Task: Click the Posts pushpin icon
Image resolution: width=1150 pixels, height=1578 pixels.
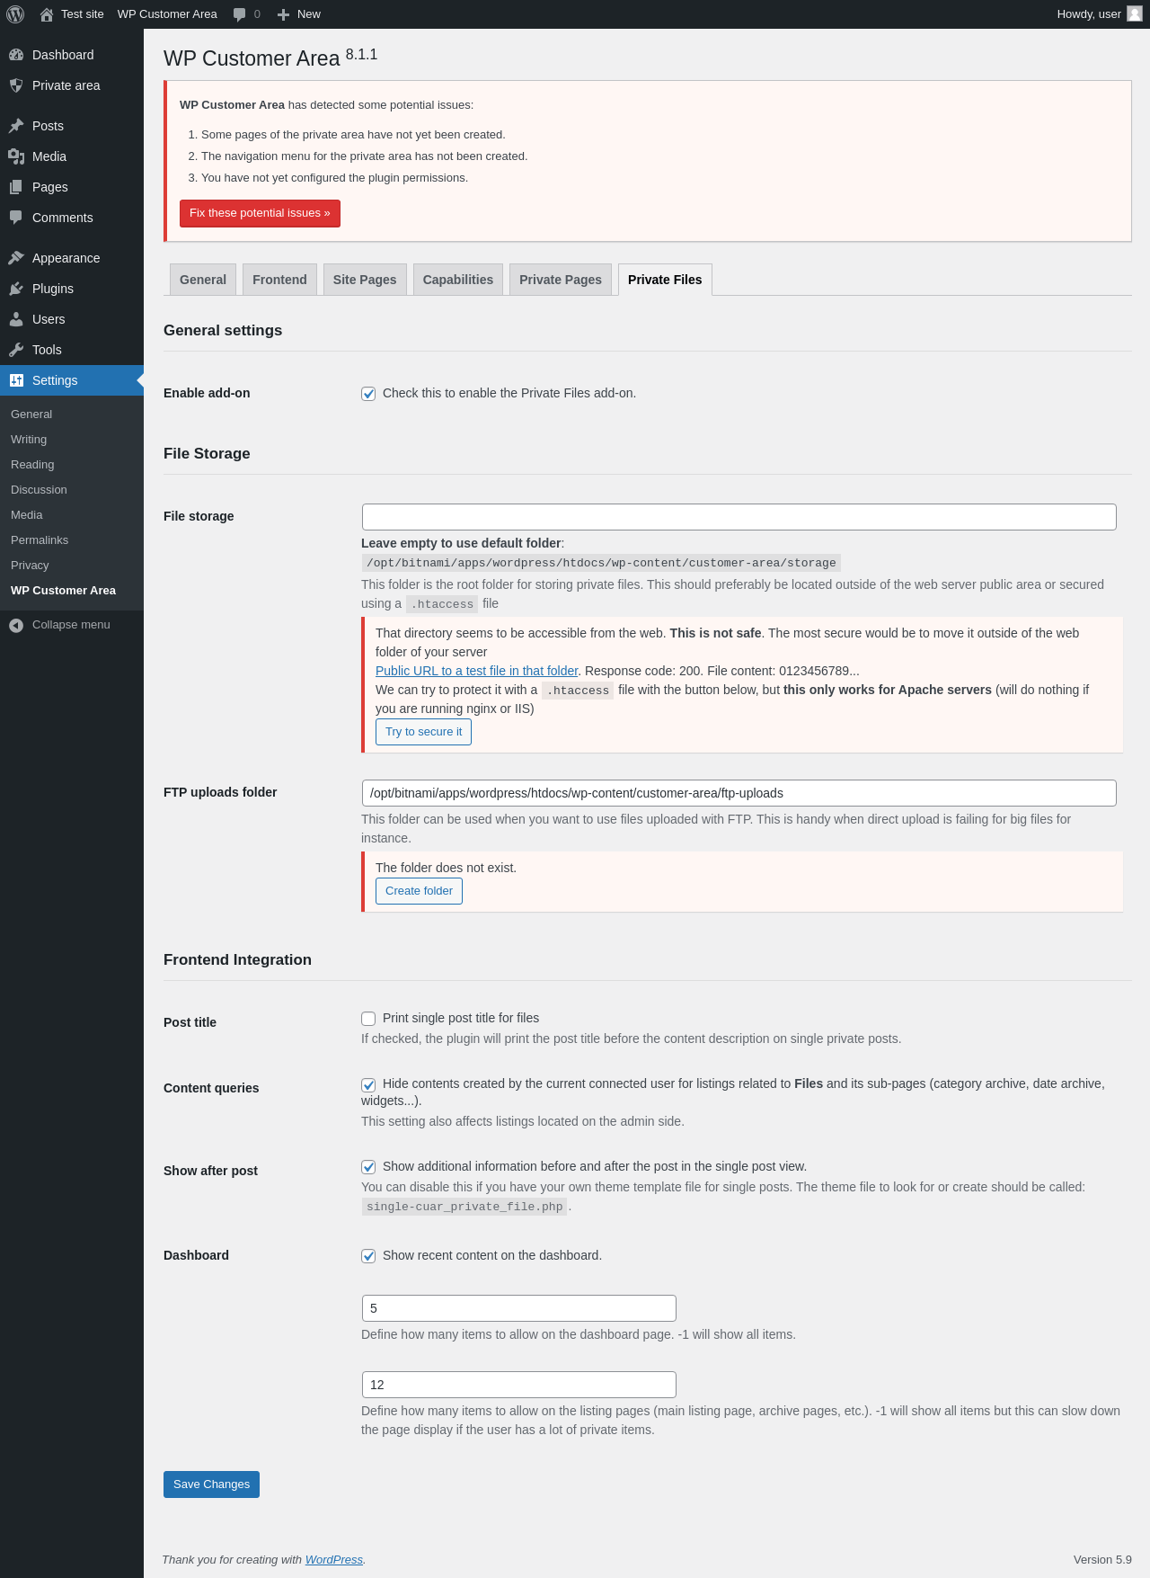Action: [16, 126]
